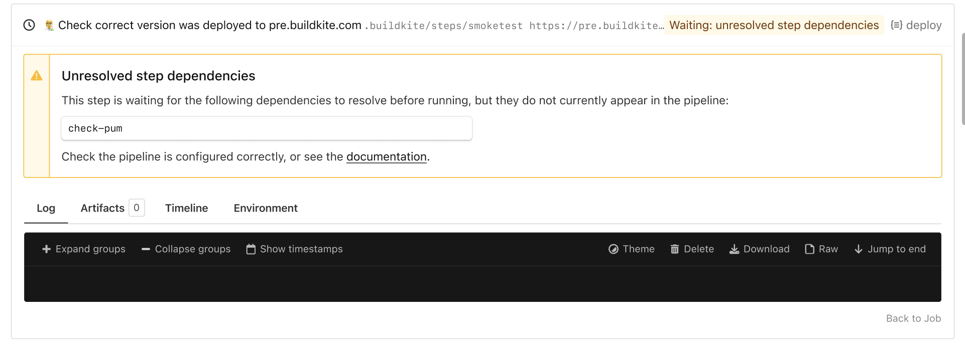Image resolution: width=965 pixels, height=344 pixels.
Task: Switch to the Environment tab
Action: pyautogui.click(x=266, y=208)
